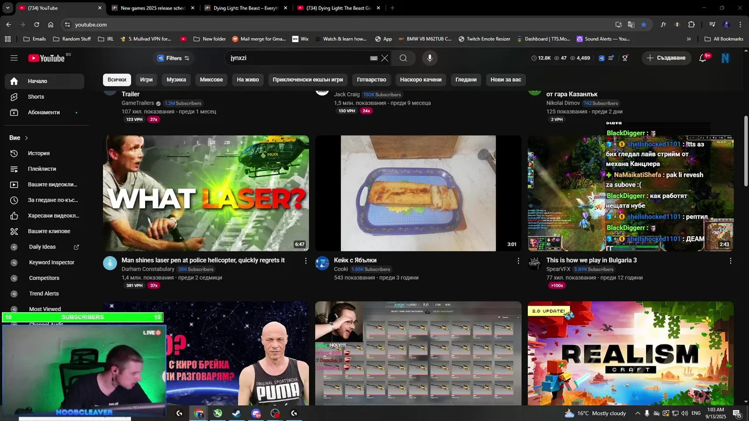Select the Всички filter chip
749x421 pixels.
116,80
